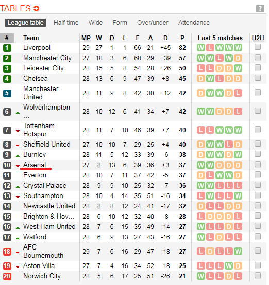Image resolution: width=269 pixels, height=285 pixels.
Task: Sort by the F goals for column header
Action: 138,38
